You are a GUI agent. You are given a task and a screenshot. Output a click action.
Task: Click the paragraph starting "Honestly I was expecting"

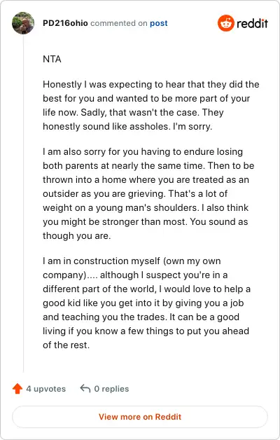[150, 105]
